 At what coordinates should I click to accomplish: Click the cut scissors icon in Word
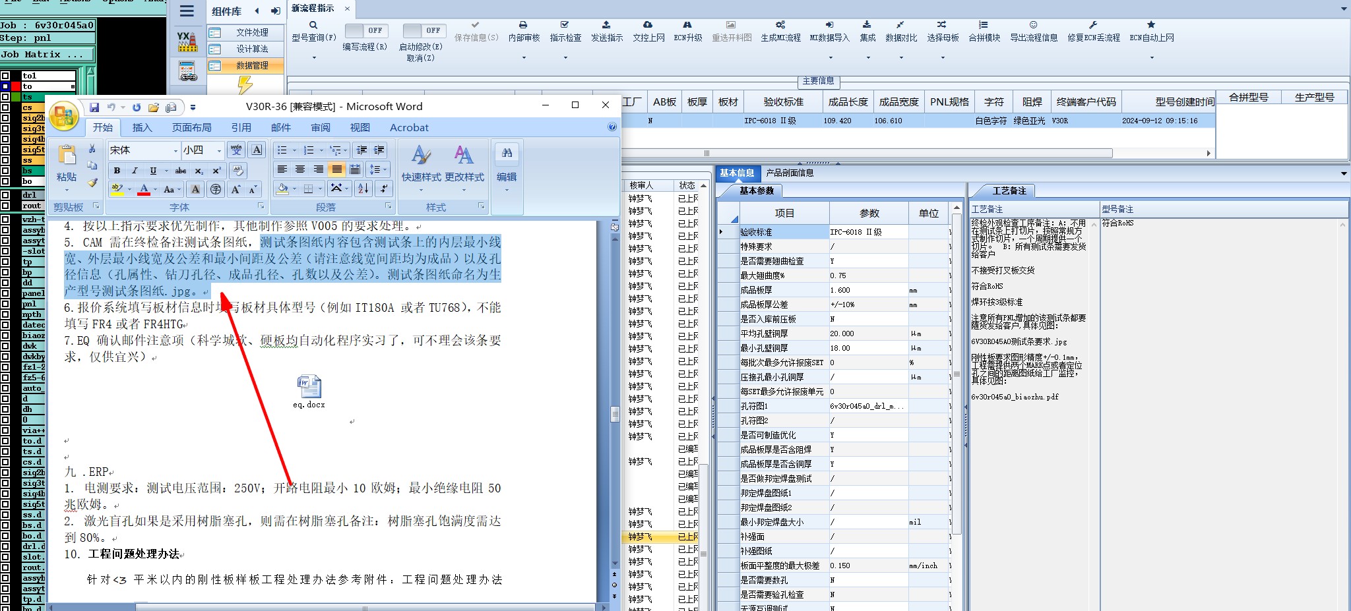click(x=92, y=149)
